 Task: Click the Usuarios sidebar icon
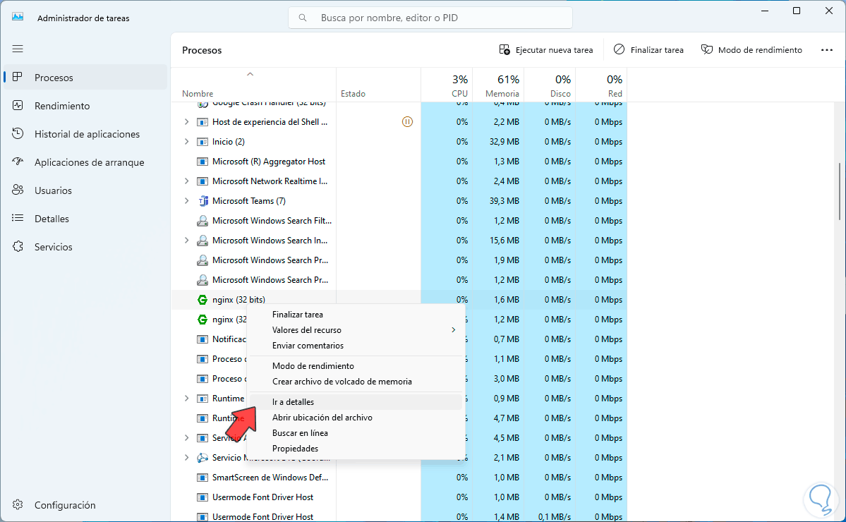[18, 190]
